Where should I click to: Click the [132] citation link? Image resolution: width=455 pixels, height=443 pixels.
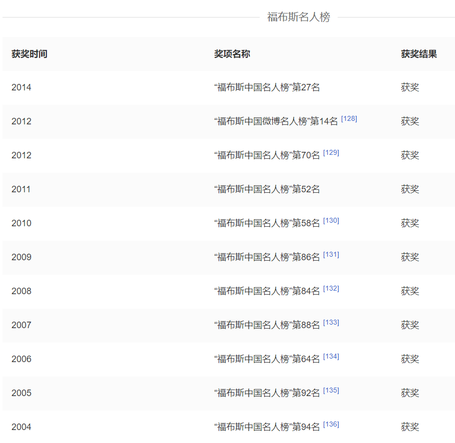[331, 289]
